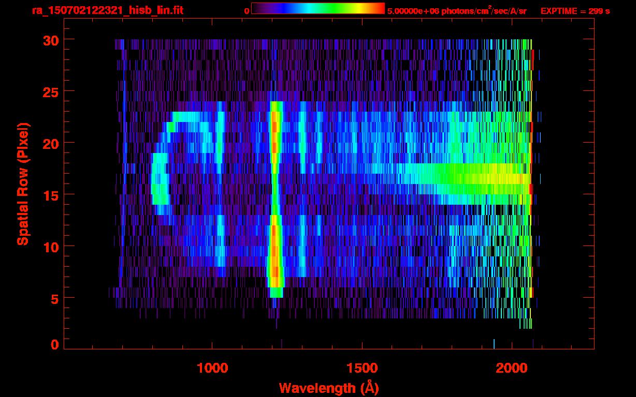Click the Wavelength (Å) axis title

328,388
